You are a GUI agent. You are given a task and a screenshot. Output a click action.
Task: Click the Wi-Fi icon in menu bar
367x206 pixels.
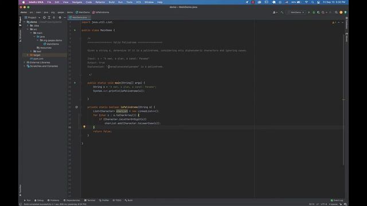(306, 2)
